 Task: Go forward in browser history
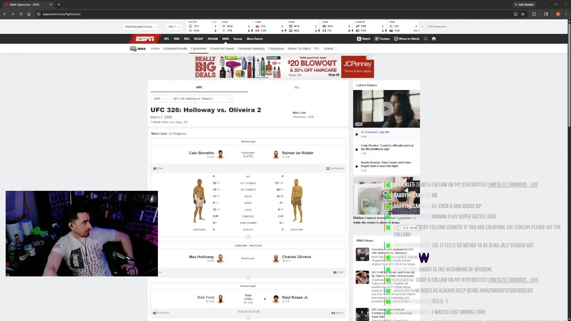pyautogui.click(x=12, y=14)
